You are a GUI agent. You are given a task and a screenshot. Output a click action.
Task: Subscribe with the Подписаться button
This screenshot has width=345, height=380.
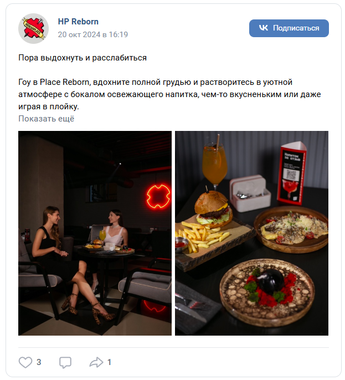[289, 28]
